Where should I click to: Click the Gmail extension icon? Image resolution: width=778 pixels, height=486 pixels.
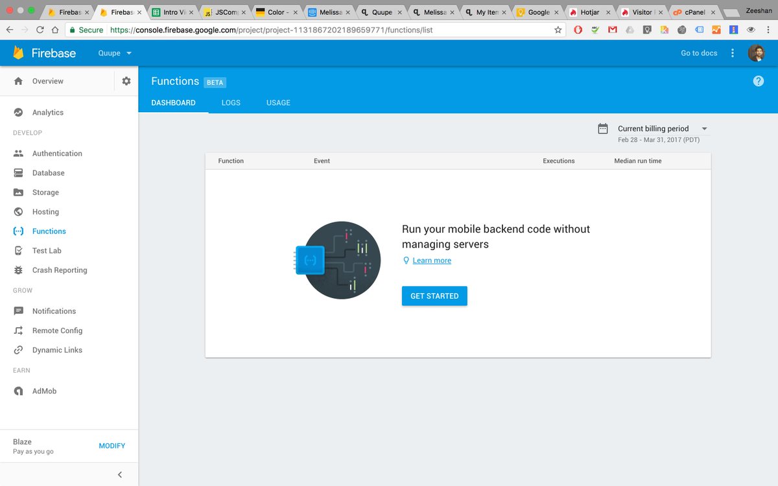point(612,30)
